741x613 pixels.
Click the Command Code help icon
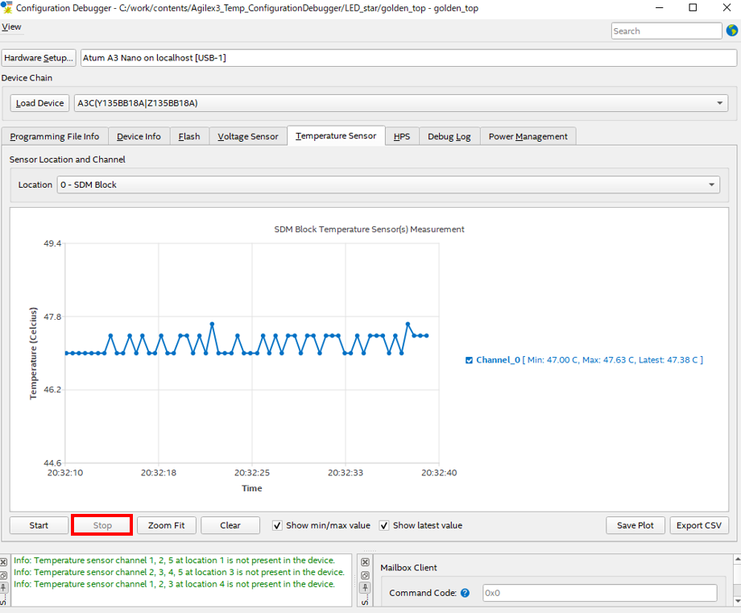point(465,593)
